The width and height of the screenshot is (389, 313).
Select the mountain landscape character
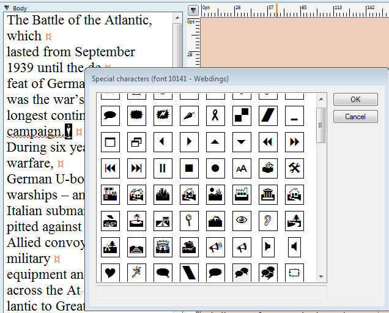215,221
